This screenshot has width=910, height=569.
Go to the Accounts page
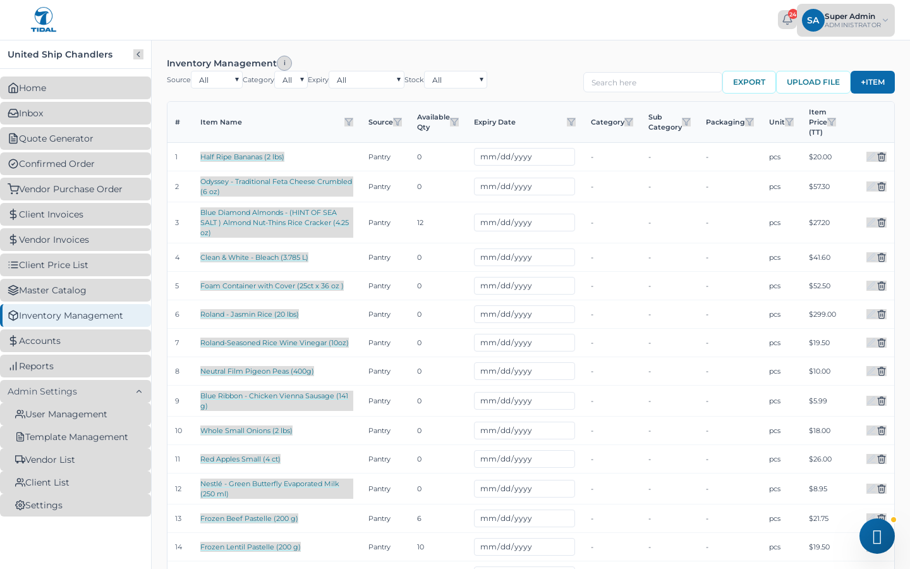click(x=75, y=341)
